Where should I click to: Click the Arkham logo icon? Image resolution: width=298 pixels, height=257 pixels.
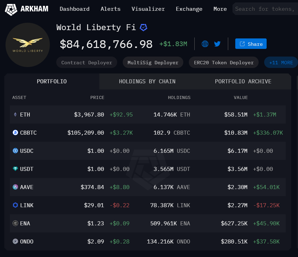11,9
